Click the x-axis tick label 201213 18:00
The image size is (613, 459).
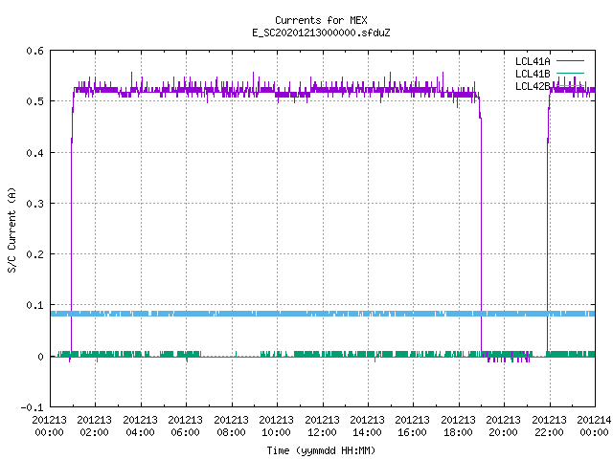point(458,426)
